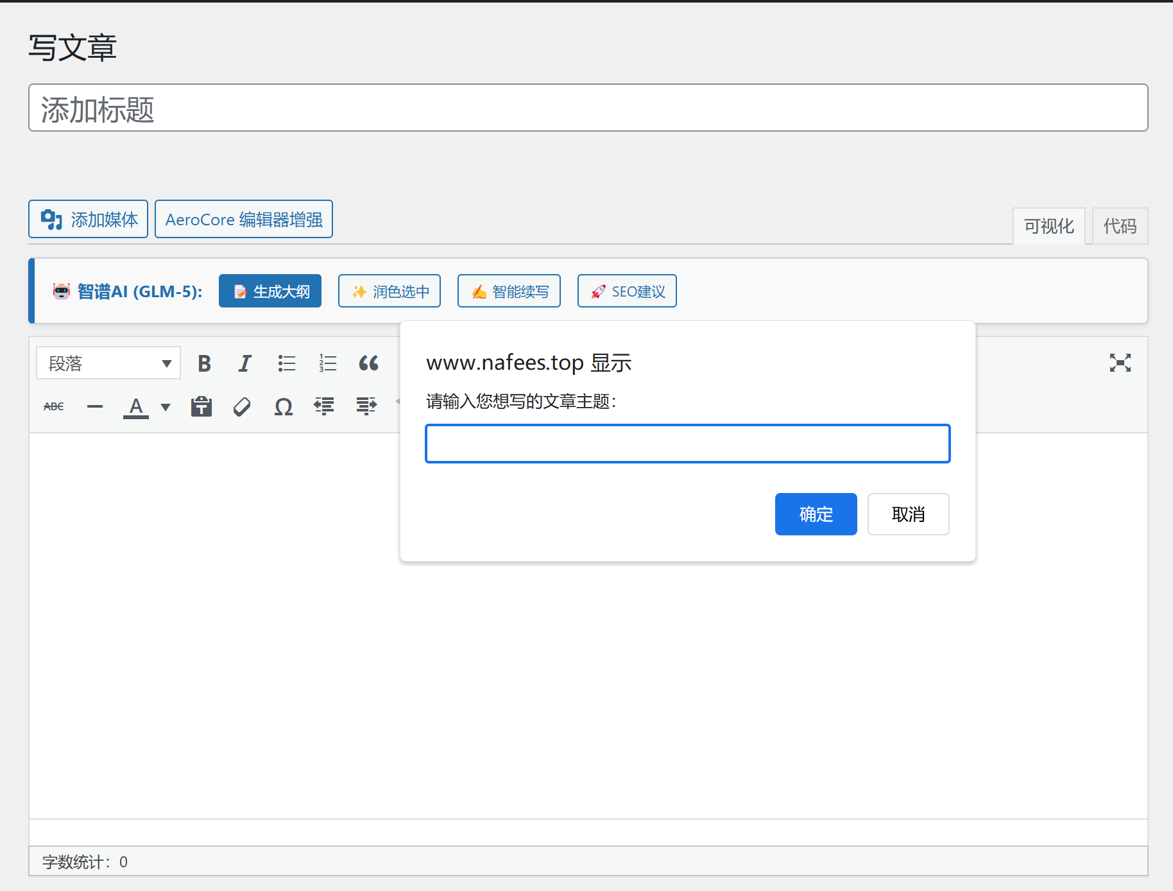This screenshot has width=1173, height=891.
Task: Switch to the 可视化 editor tab
Action: click(1049, 226)
